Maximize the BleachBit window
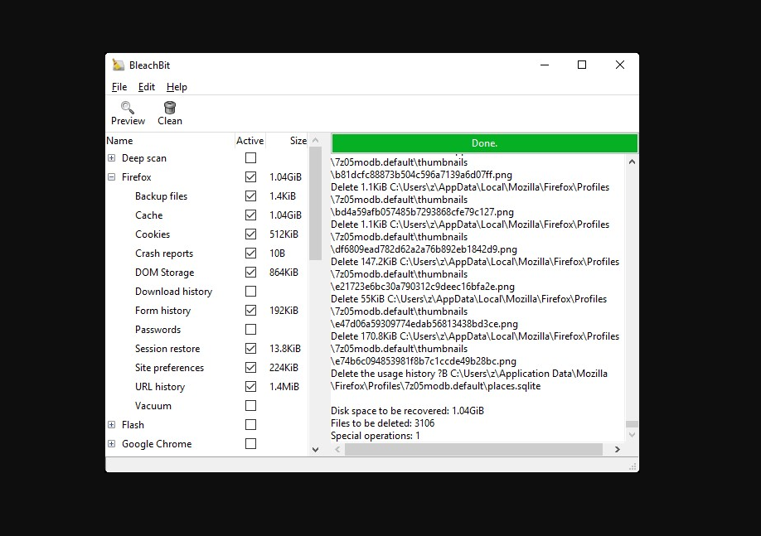The height and width of the screenshot is (536, 761). (582, 65)
